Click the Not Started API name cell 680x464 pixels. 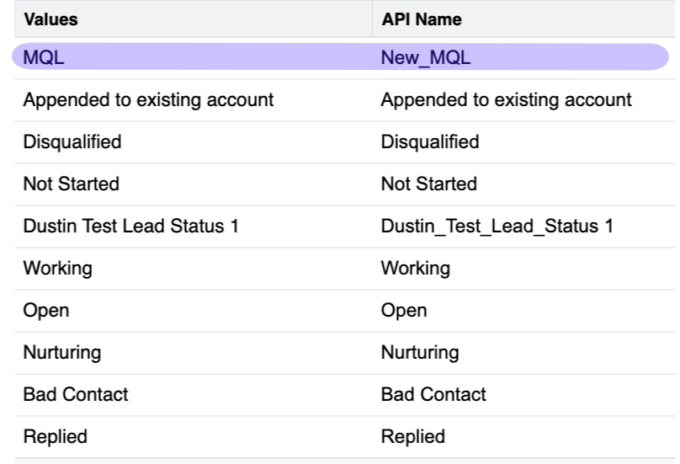[429, 184]
